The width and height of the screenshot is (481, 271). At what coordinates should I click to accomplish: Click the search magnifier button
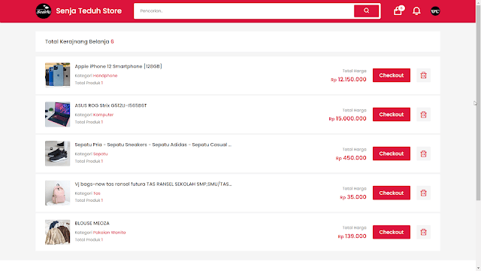[367, 11]
